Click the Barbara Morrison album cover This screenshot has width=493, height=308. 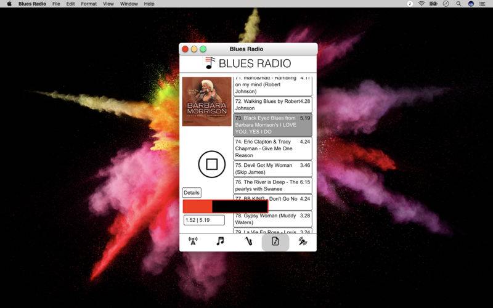pos(206,102)
